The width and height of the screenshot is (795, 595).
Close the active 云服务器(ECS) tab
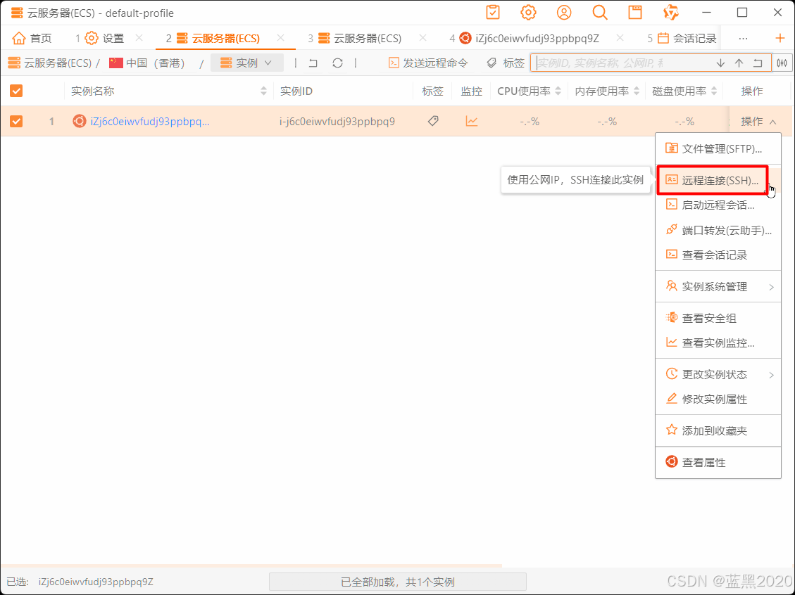[280, 38]
